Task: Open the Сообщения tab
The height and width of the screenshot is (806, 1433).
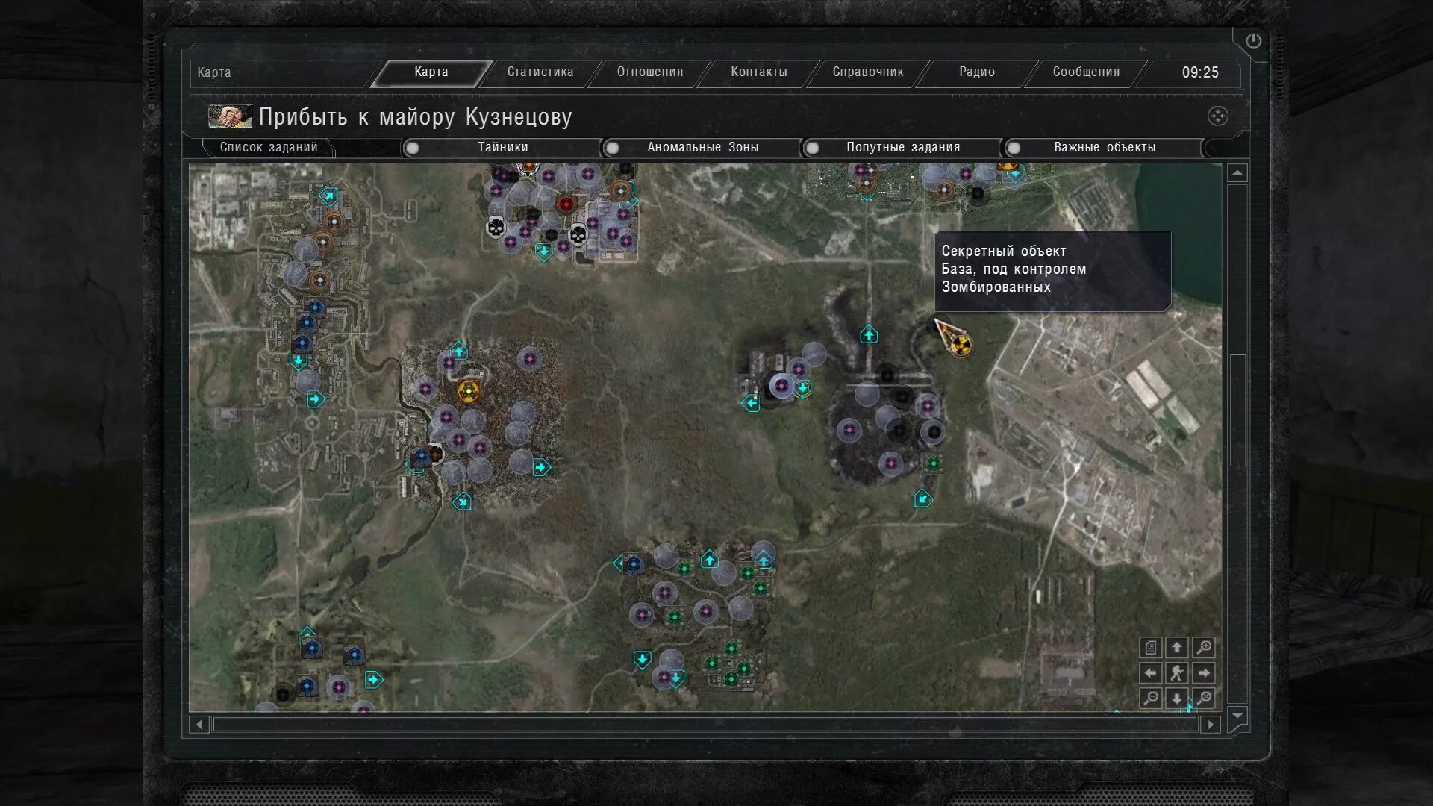Action: point(1086,72)
